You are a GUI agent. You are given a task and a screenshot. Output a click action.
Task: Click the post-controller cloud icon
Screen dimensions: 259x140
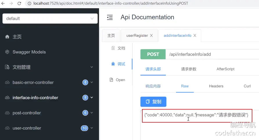[7, 113]
